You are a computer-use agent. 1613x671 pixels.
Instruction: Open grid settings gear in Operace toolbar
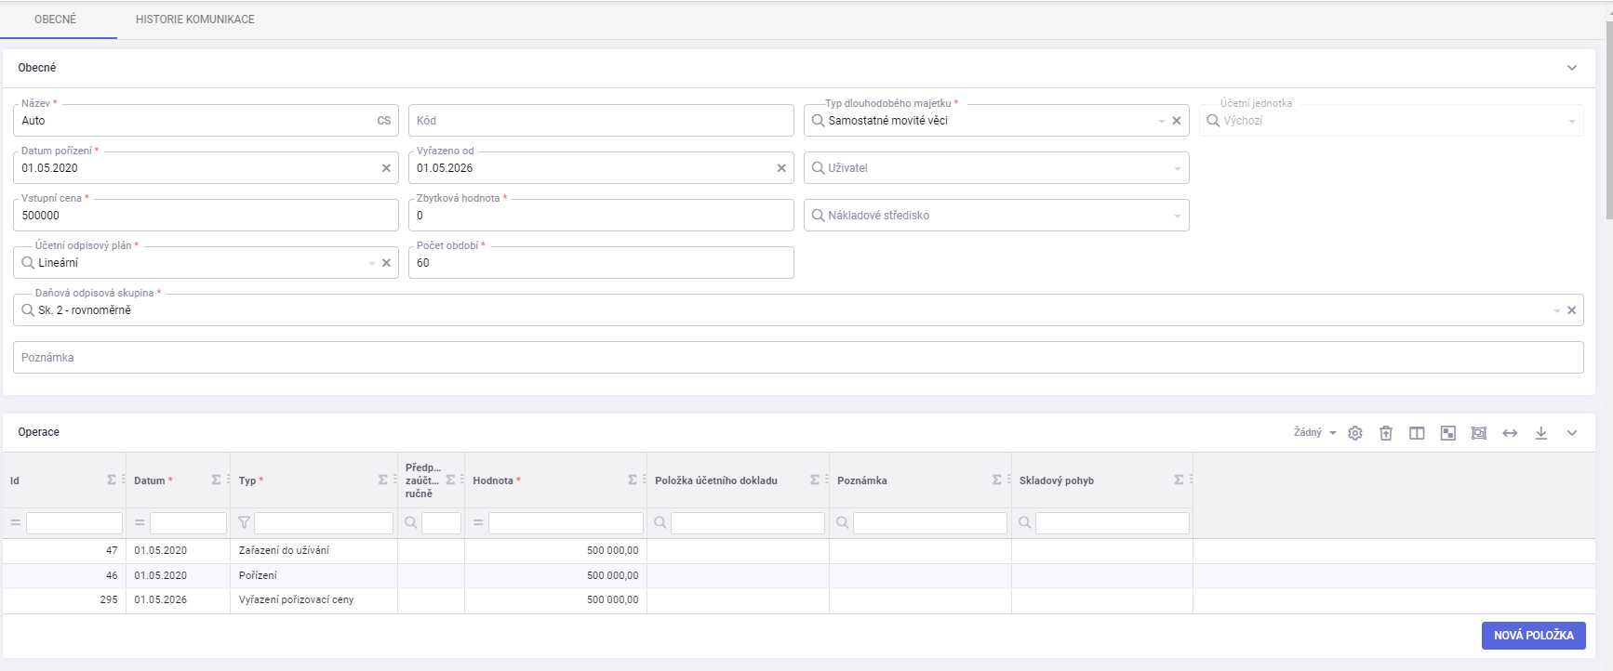pos(1355,433)
